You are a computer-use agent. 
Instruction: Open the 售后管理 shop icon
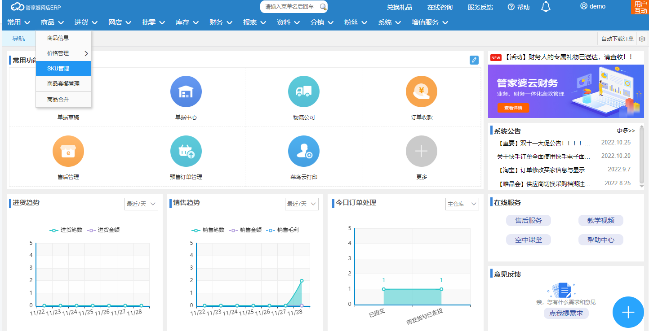coord(68,152)
